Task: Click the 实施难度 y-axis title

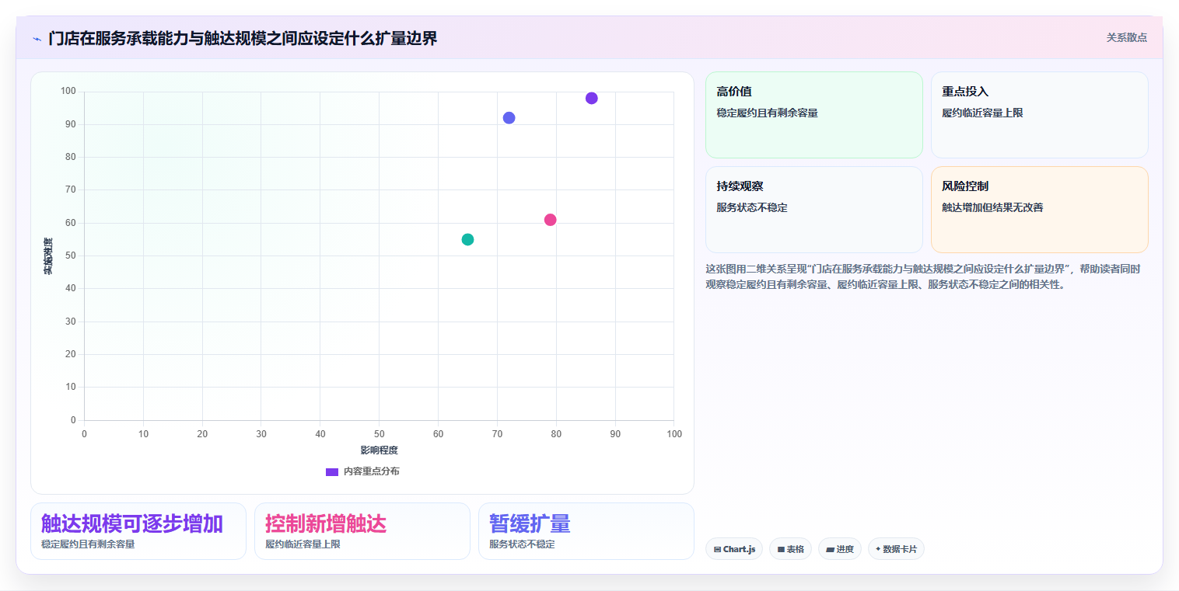Action: tap(48, 256)
